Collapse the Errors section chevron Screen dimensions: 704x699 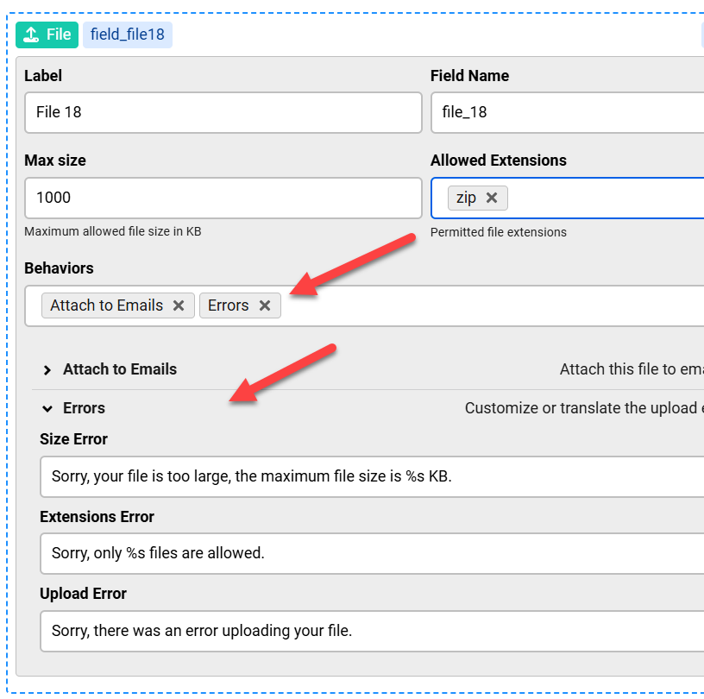click(47, 408)
